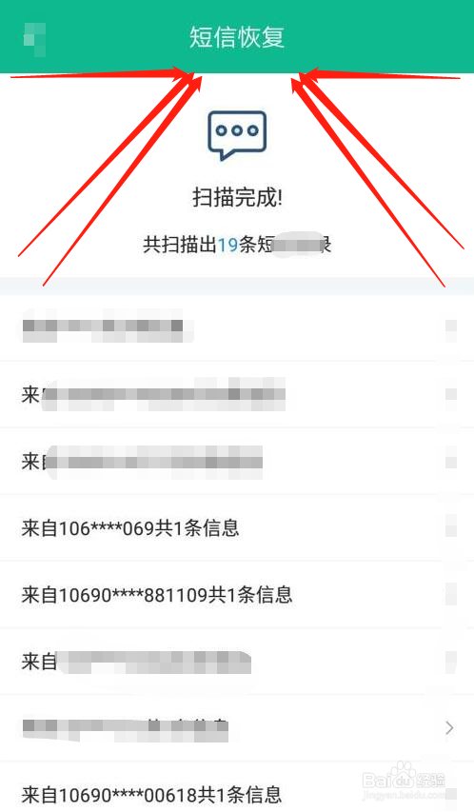The height and width of the screenshot is (812, 474).
Task: Open the third blurred 来自 message row
Action: pyautogui.click(x=237, y=461)
